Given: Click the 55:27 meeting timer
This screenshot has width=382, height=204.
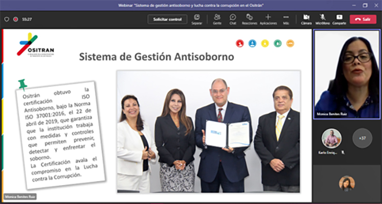Looking at the screenshot, I should (27, 19).
